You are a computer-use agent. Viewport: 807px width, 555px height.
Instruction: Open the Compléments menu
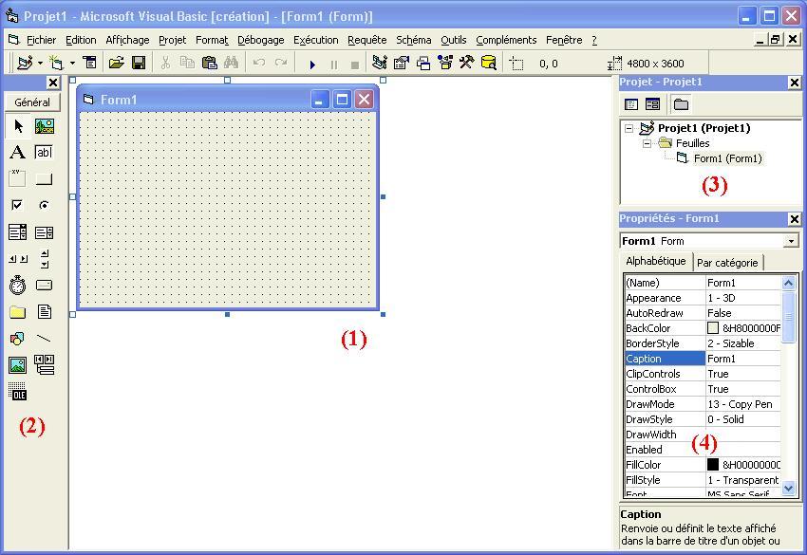506,40
